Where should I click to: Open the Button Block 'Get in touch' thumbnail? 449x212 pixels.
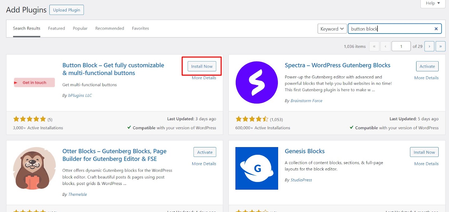click(35, 83)
